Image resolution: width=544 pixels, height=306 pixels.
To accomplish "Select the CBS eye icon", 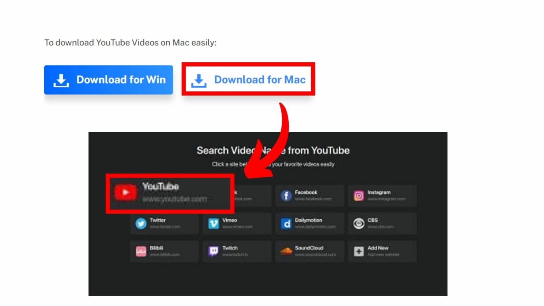I will click(x=358, y=223).
